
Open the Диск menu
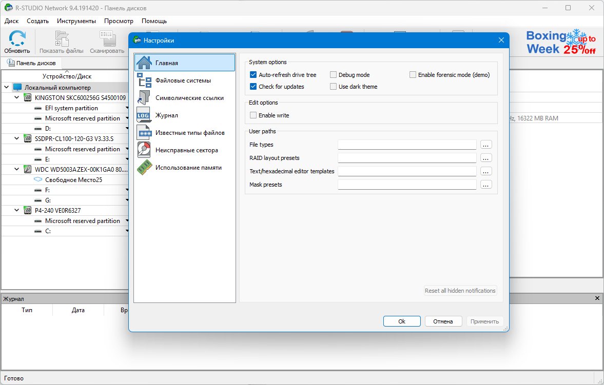12,21
